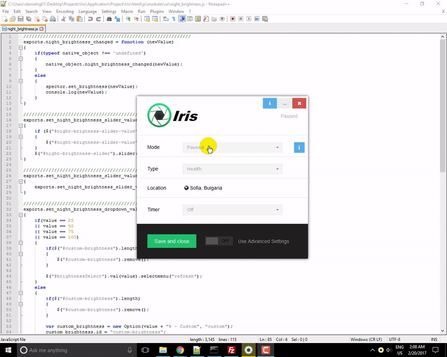Collapse the code fold at line 5
Screen dimensions: 447x357
pyautogui.click(x=21, y=59)
